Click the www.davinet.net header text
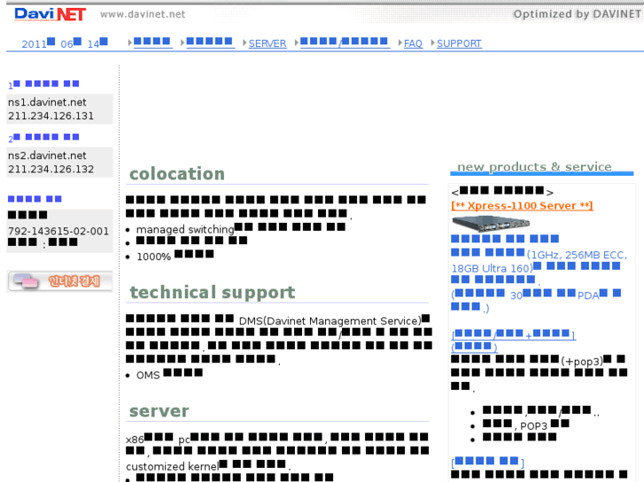The height and width of the screenshot is (482, 644). (143, 14)
